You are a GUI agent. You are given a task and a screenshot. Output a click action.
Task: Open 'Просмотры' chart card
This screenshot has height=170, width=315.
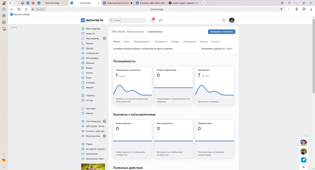tap(214, 86)
